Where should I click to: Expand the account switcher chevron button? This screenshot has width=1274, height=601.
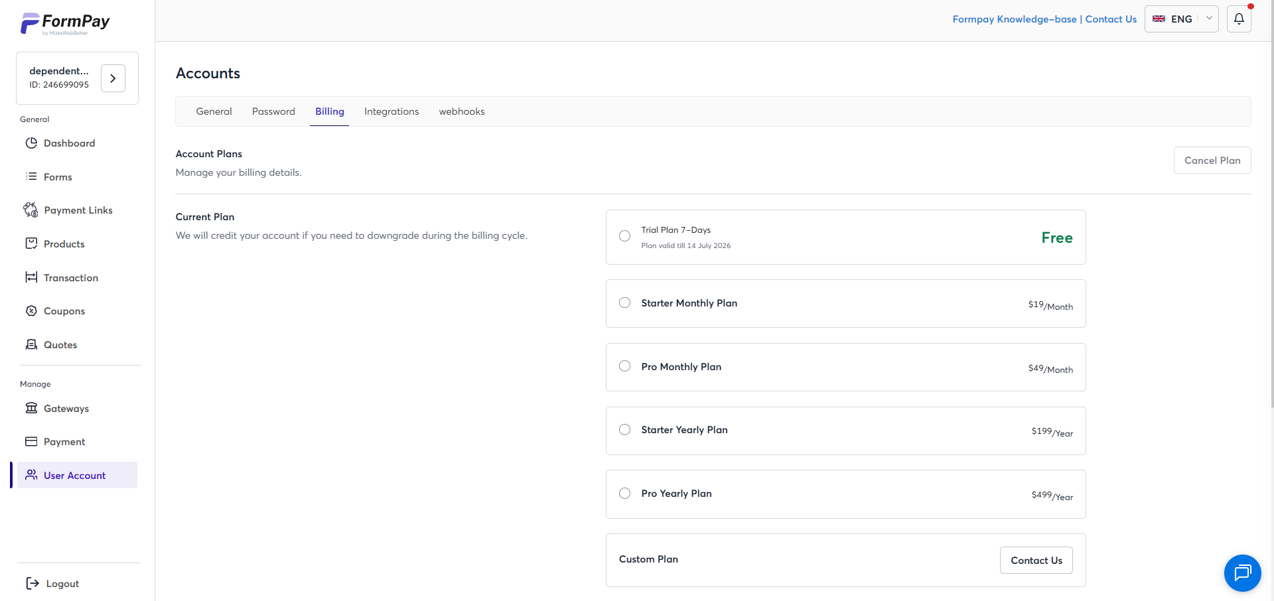[x=113, y=78]
